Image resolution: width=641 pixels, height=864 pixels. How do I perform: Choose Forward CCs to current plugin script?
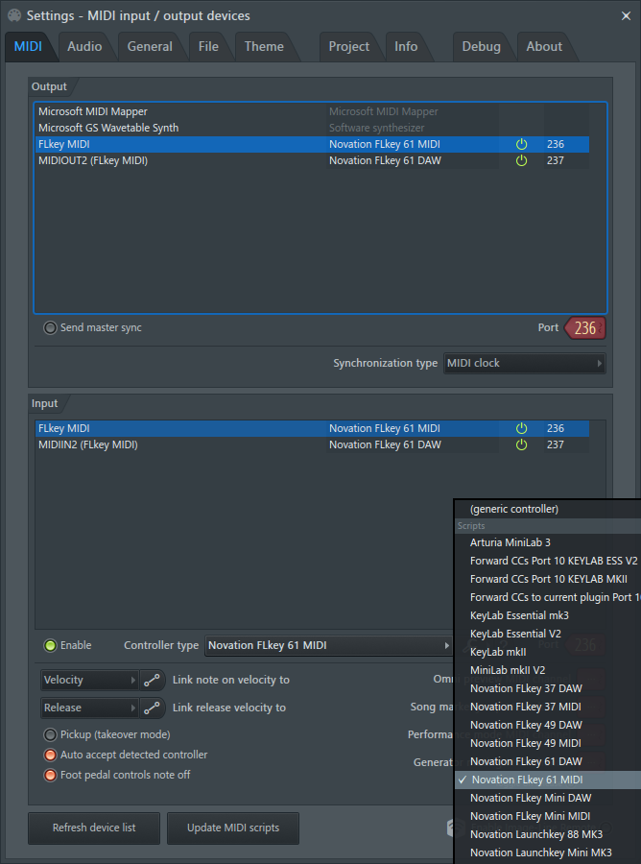coord(549,597)
